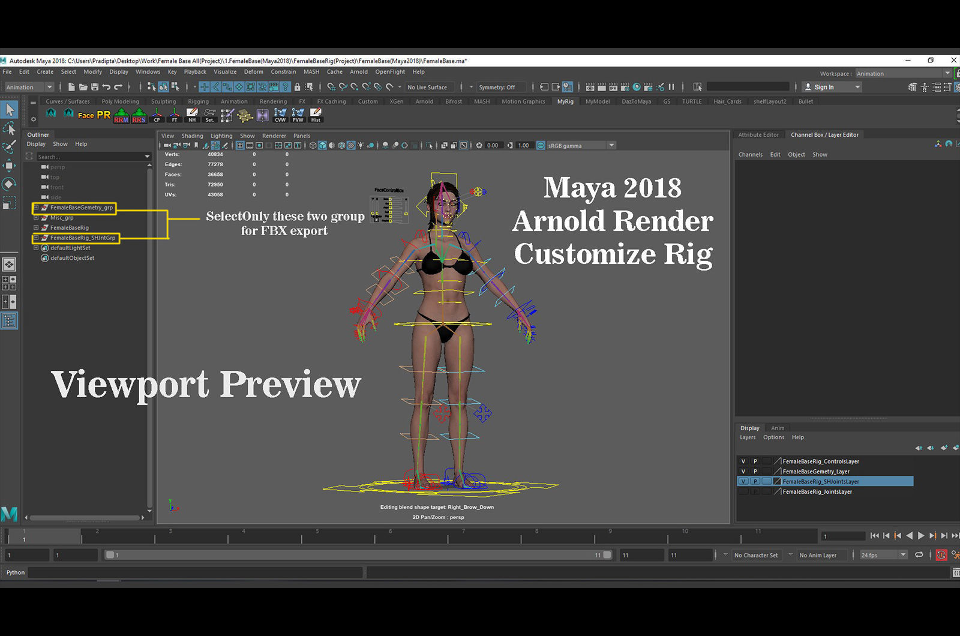Screen dimensions: 960x636
Task: Click the Outliner Search field
Action: click(92, 157)
